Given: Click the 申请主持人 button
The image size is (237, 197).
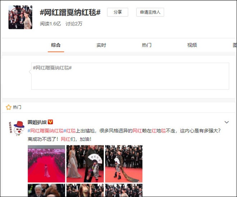Looking at the screenshot, I should [150, 12].
